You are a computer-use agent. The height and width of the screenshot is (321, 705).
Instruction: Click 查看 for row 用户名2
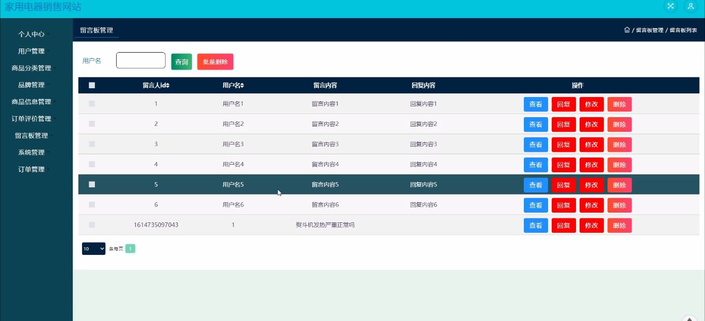(536, 124)
